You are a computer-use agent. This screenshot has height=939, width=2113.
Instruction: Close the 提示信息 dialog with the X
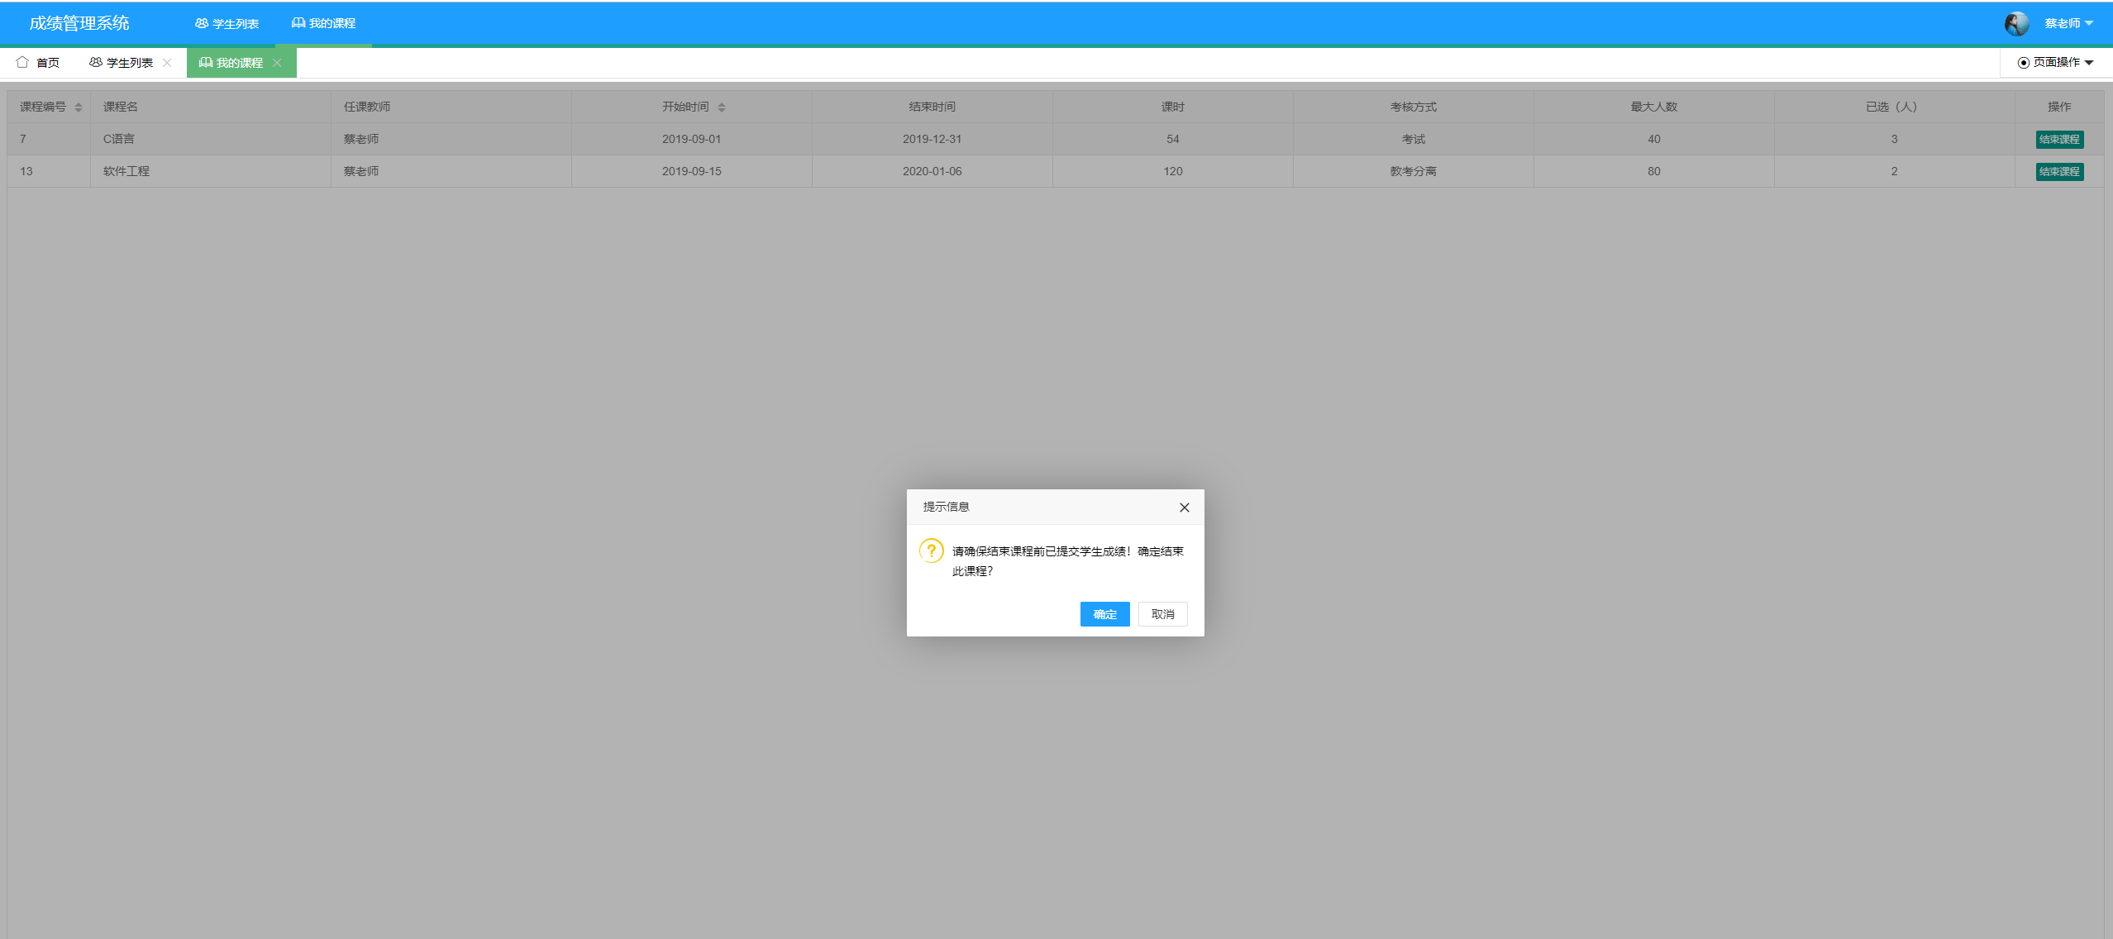coord(1184,507)
